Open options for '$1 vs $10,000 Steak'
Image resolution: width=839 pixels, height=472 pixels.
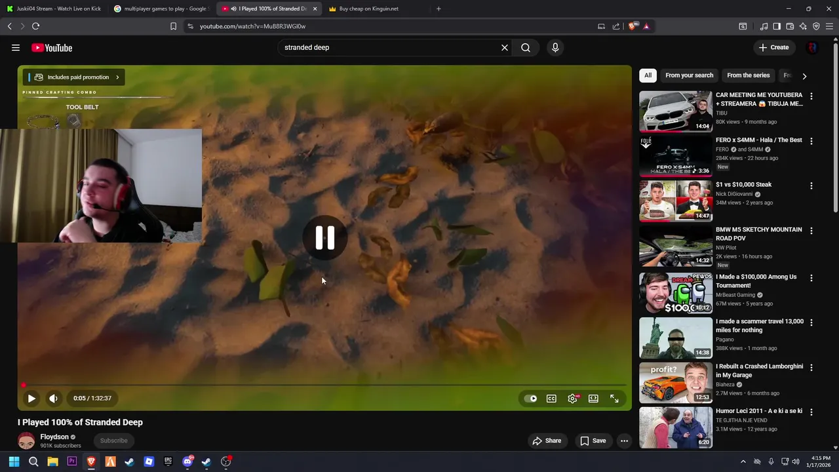tap(811, 186)
